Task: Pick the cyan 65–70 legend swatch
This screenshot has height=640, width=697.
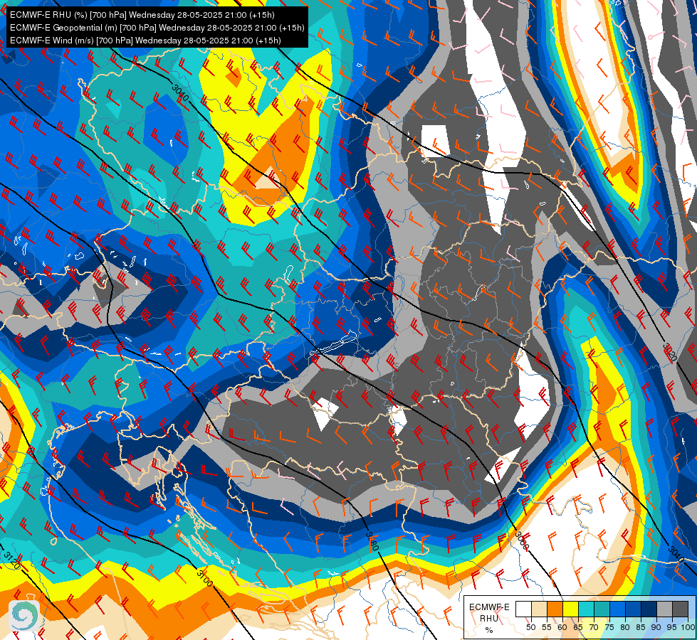Action: click(x=586, y=609)
